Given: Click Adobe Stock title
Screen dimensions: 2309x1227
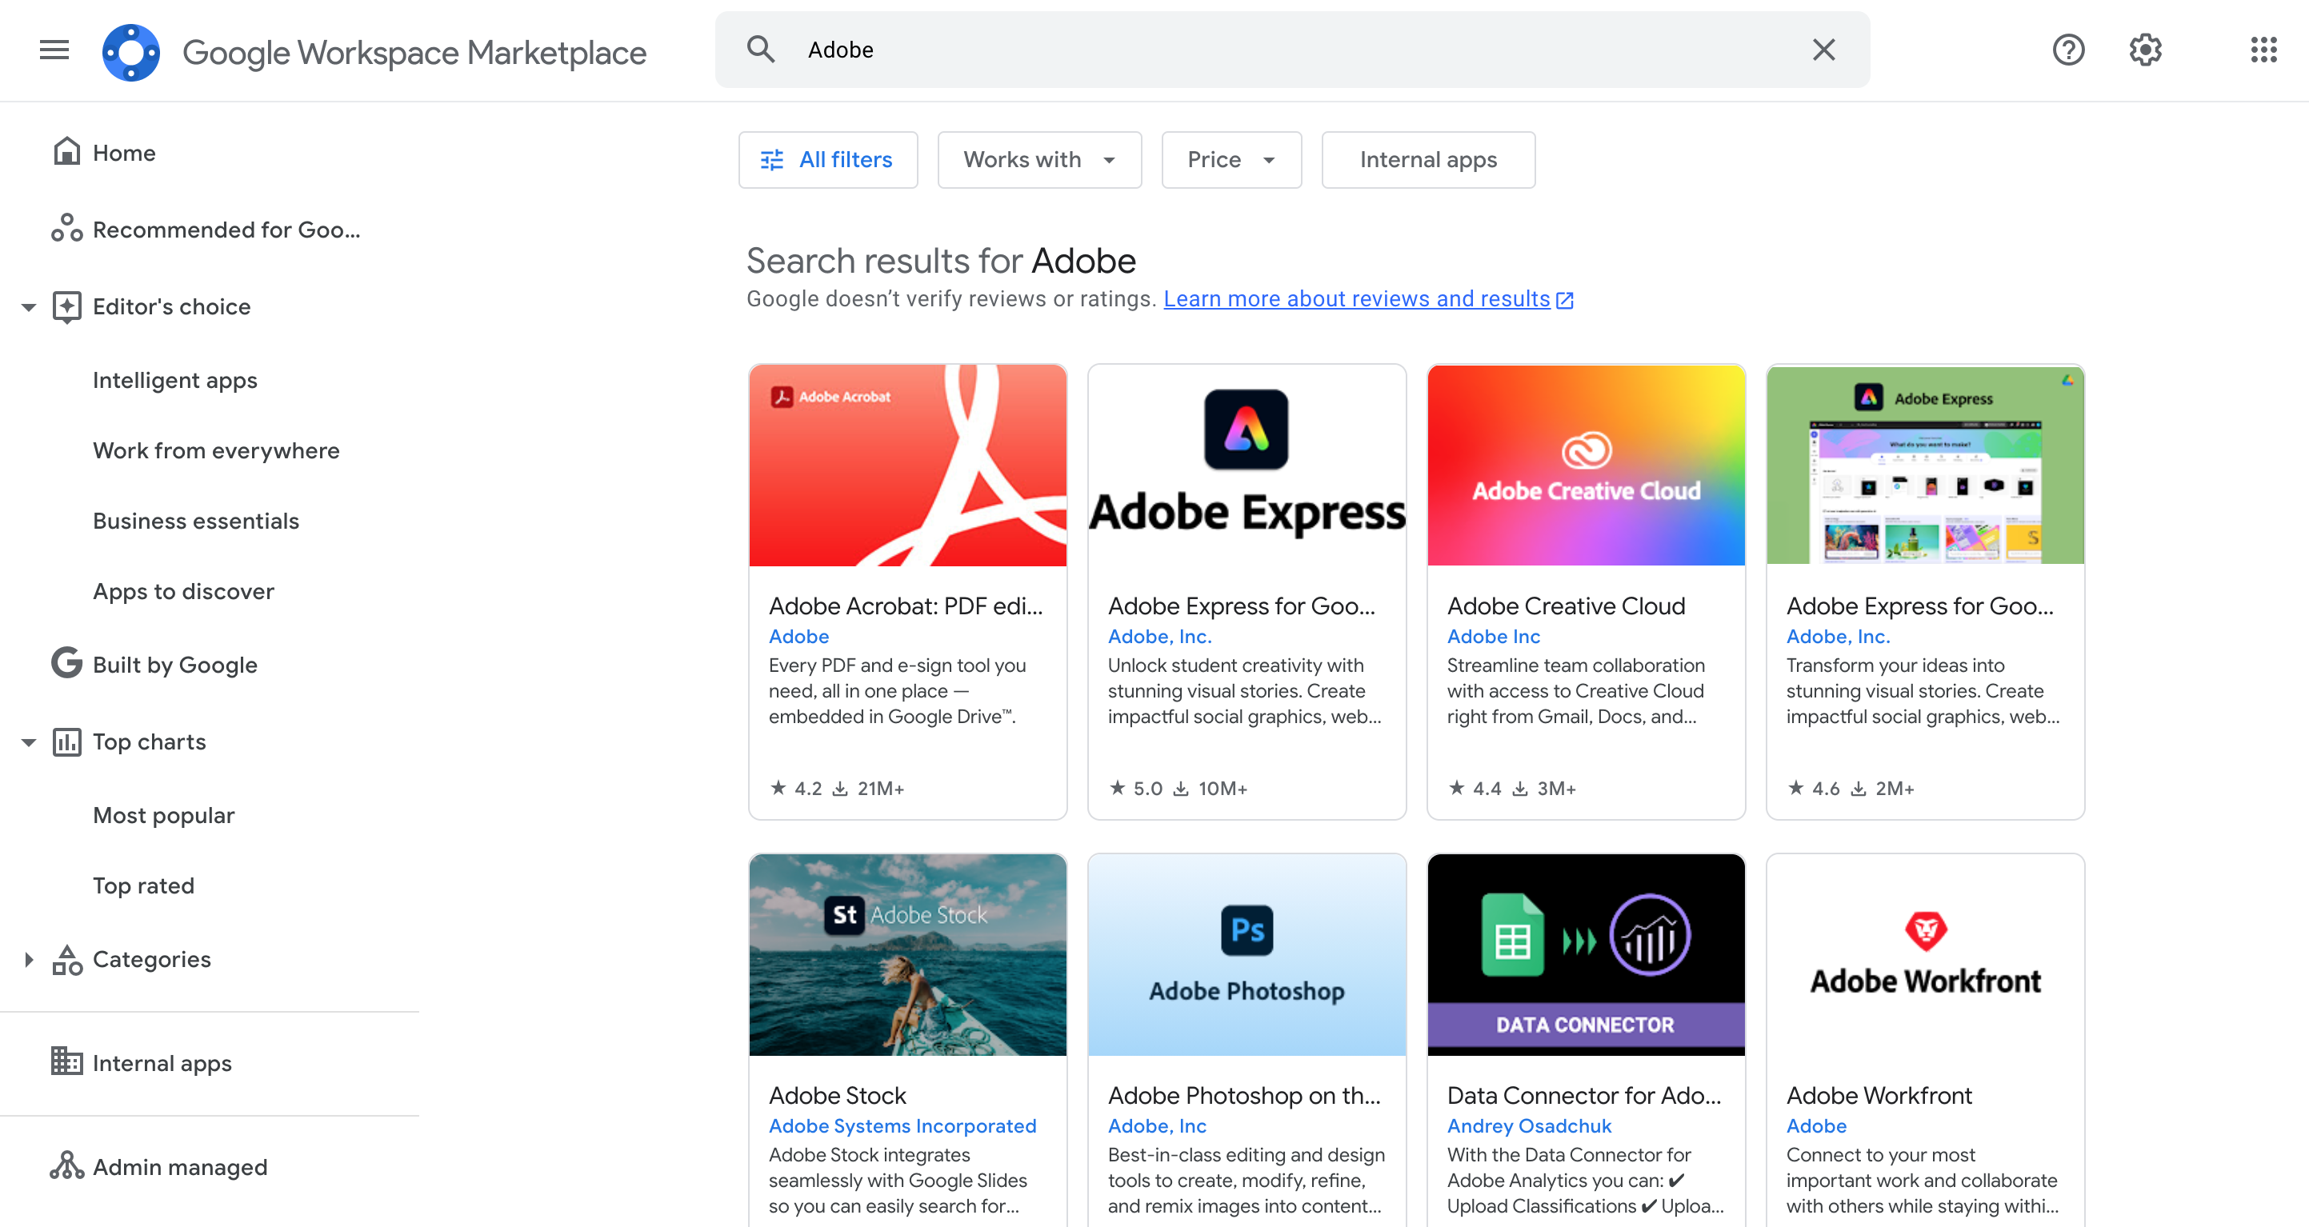Looking at the screenshot, I should (837, 1095).
